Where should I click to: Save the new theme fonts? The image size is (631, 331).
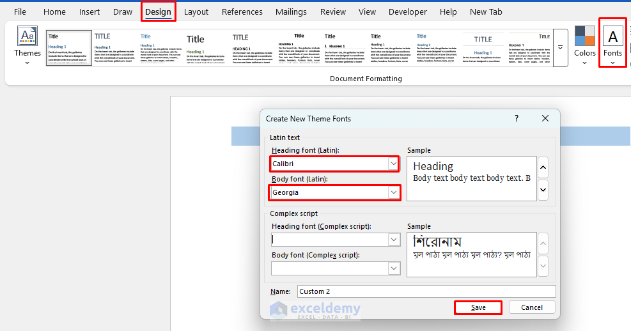click(478, 307)
